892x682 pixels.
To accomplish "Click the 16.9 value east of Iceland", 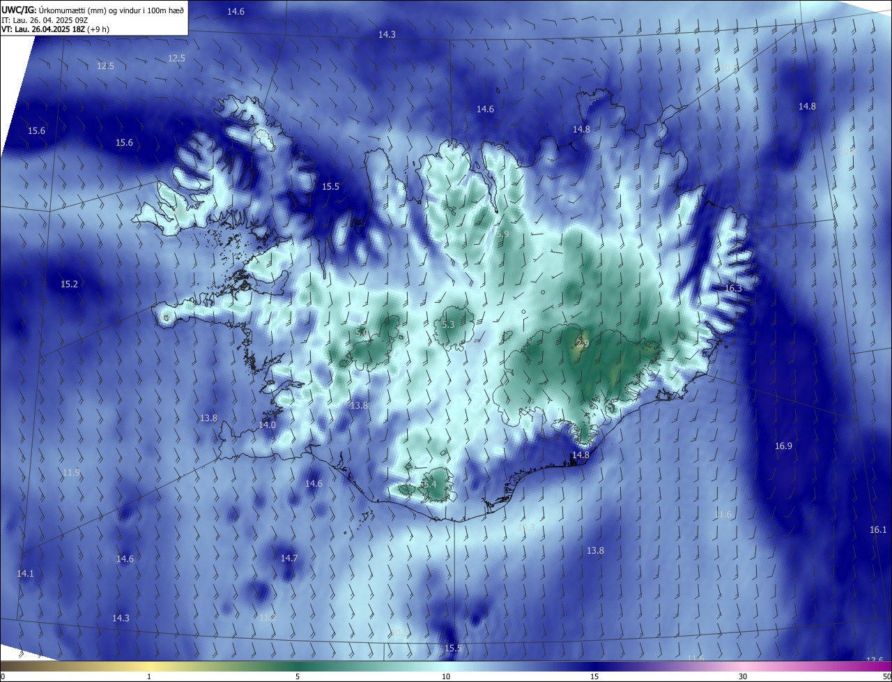I will click(783, 446).
